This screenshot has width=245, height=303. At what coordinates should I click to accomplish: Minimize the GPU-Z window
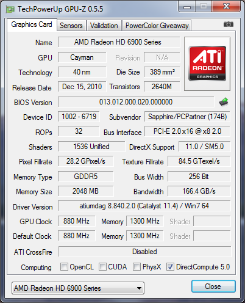point(187,7)
